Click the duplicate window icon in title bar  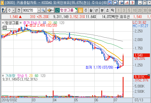pos(115,3)
